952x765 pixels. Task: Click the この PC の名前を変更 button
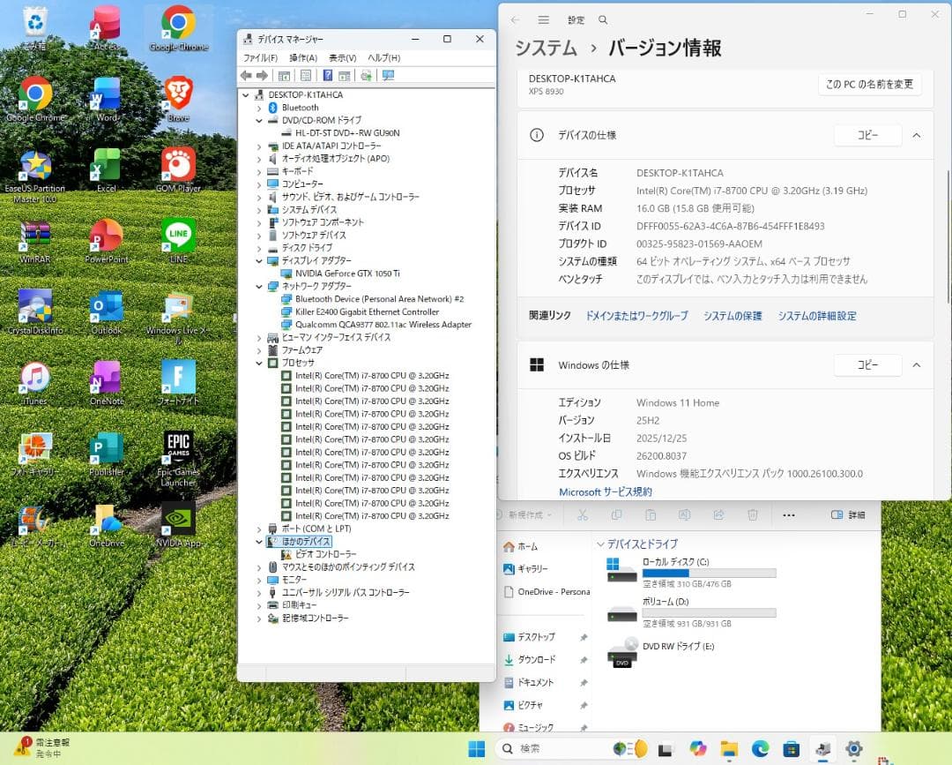[869, 85]
